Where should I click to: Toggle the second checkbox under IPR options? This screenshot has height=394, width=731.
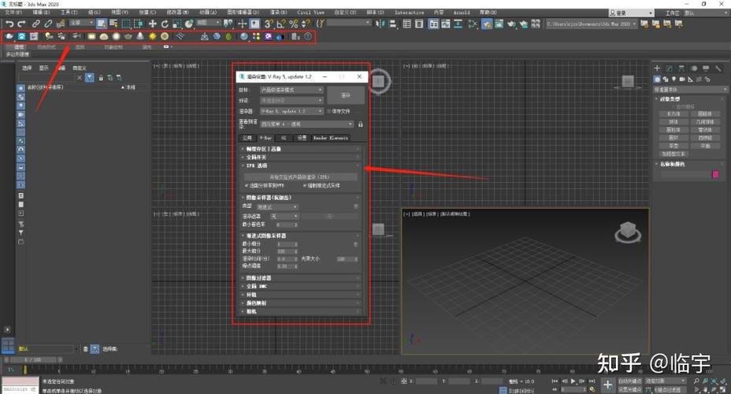[304, 186]
